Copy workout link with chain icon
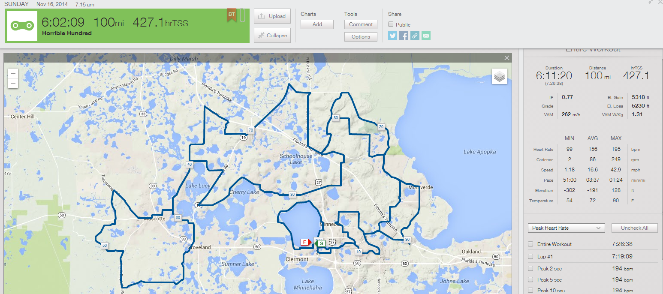663x294 pixels. 415,36
